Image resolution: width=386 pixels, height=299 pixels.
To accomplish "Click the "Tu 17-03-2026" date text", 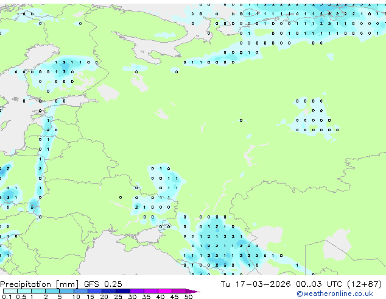I will (256, 284).
